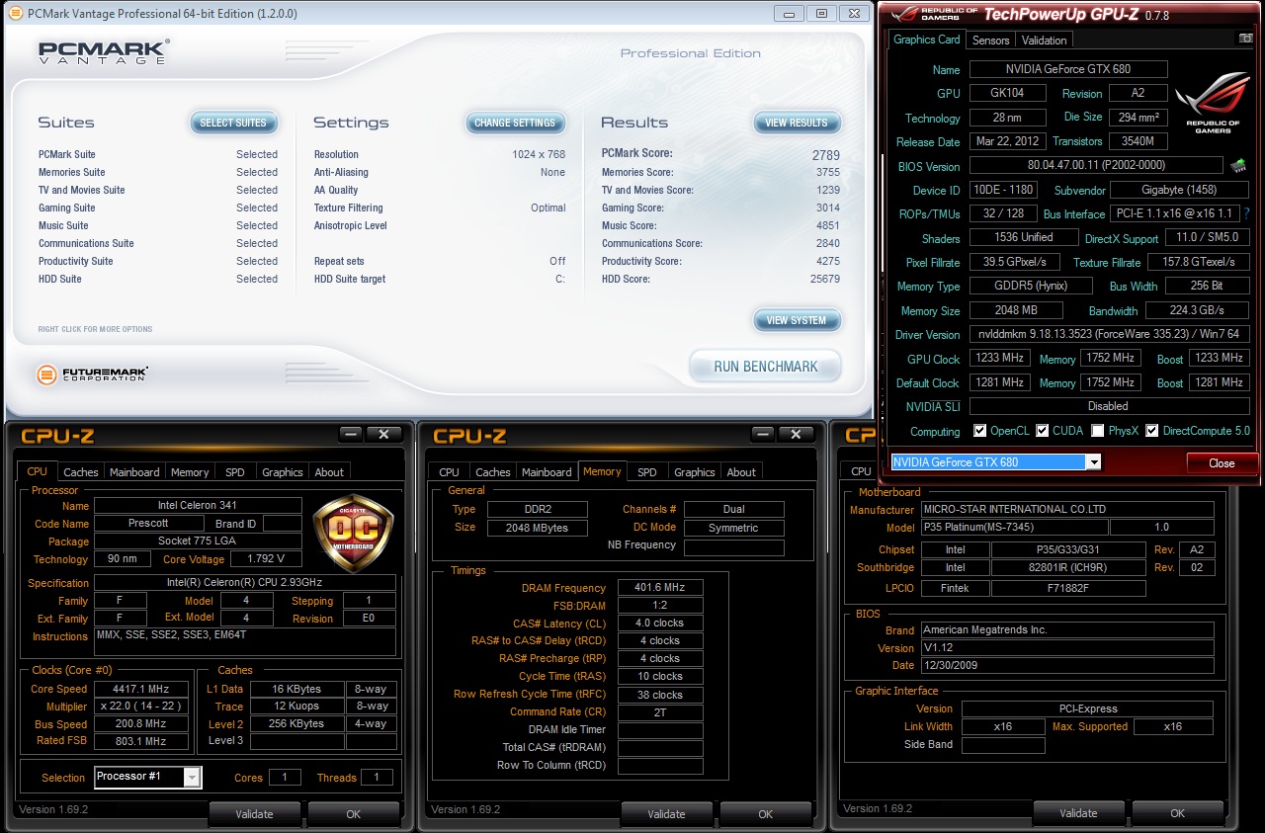Screen dimensions: 1265x833
Task: Click the Bus Interface question mark icon
Action: [x=1246, y=213]
